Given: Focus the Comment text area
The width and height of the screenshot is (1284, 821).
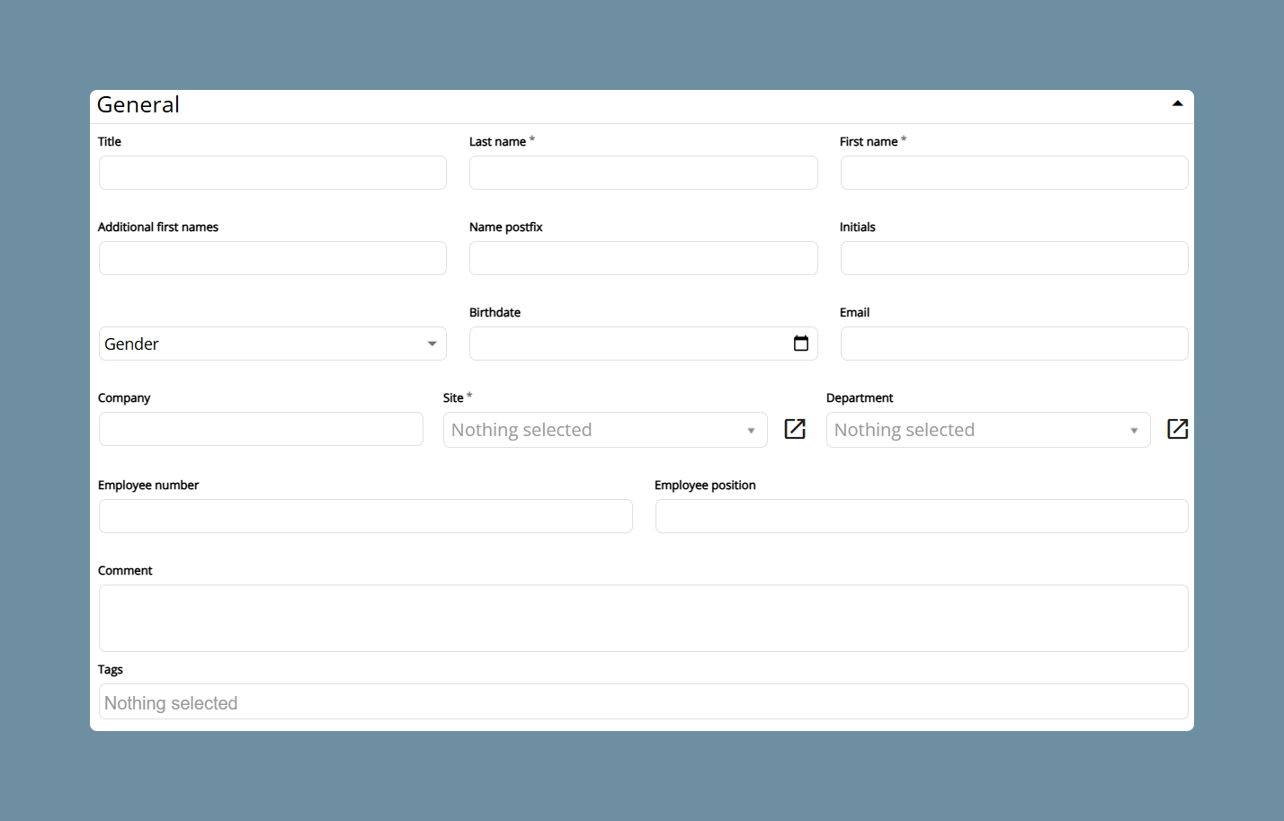Looking at the screenshot, I should [x=644, y=618].
